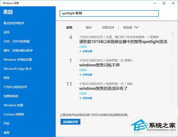Screen dimensions: 178x137
Task: Expand the 筛选器 dropdown
Action: click(x=131, y=27)
